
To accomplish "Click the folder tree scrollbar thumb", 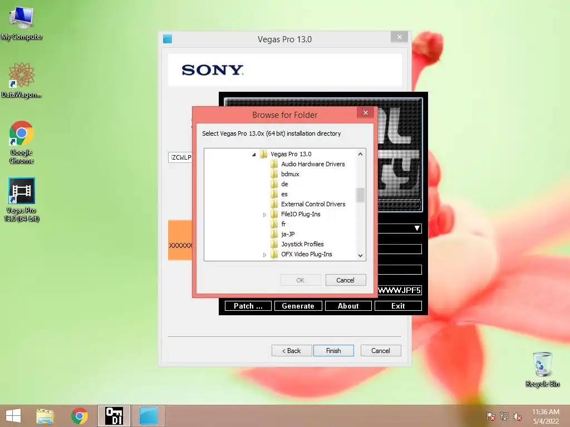I will tap(360, 195).
